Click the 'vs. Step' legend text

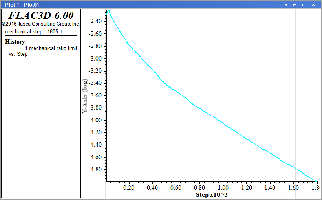coord(18,54)
